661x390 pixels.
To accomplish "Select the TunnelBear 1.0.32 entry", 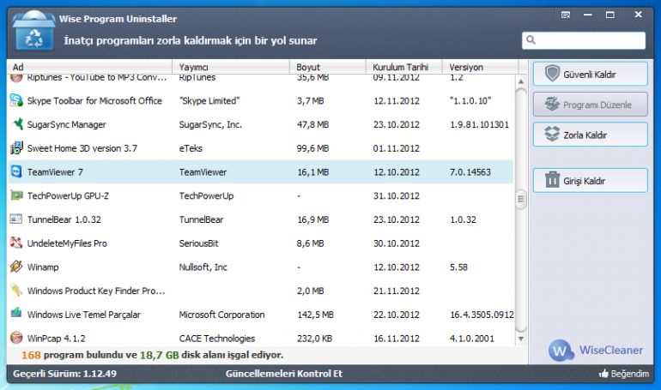I will click(64, 219).
